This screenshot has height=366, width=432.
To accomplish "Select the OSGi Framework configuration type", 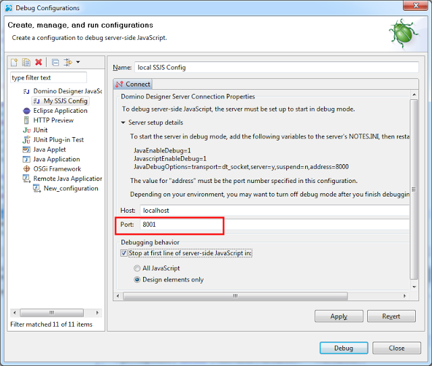I will click(x=57, y=169).
